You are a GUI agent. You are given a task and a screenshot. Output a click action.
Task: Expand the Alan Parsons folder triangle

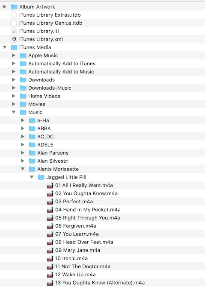point(23,153)
